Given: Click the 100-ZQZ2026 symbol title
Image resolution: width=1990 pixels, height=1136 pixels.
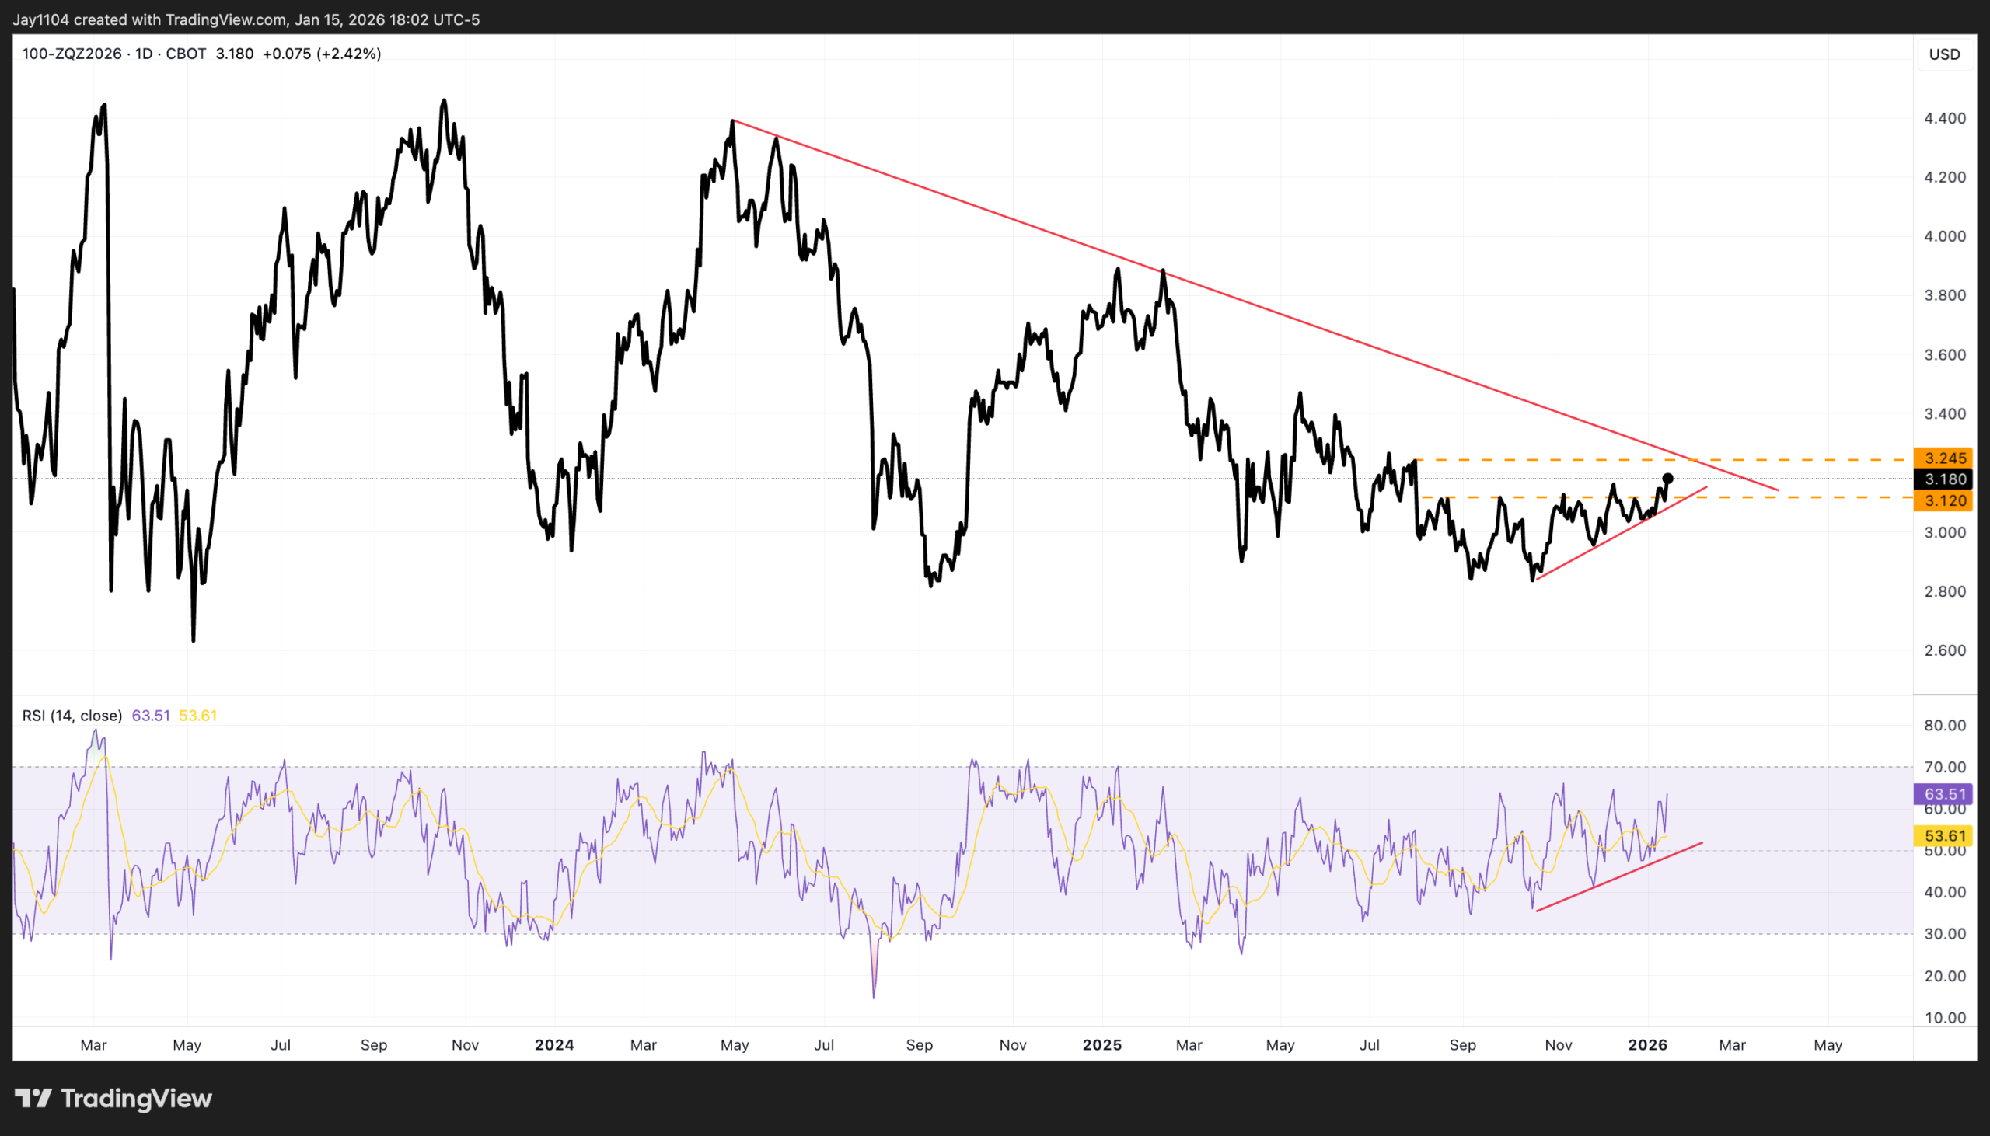Looking at the screenshot, I should click(72, 54).
